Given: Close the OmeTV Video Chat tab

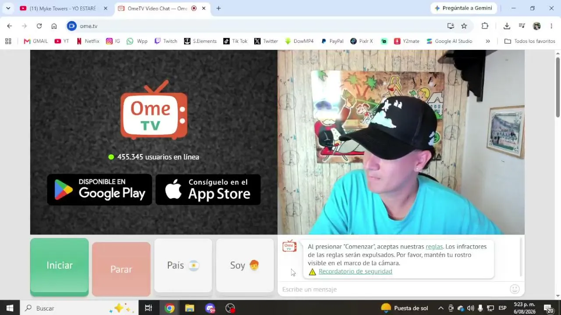Looking at the screenshot, I should [x=203, y=8].
